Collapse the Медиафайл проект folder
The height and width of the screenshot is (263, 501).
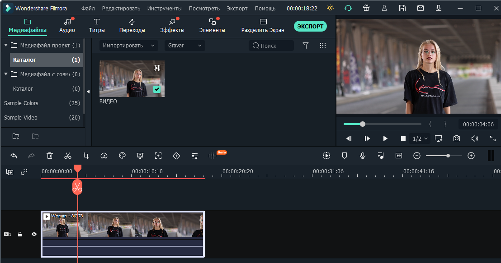pos(6,45)
